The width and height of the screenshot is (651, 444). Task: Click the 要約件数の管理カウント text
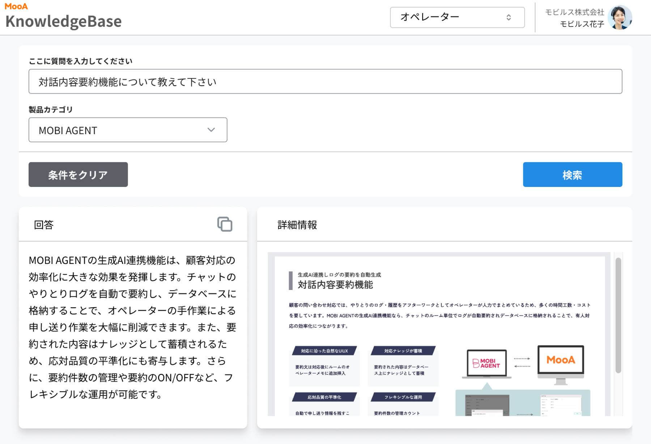tap(397, 413)
